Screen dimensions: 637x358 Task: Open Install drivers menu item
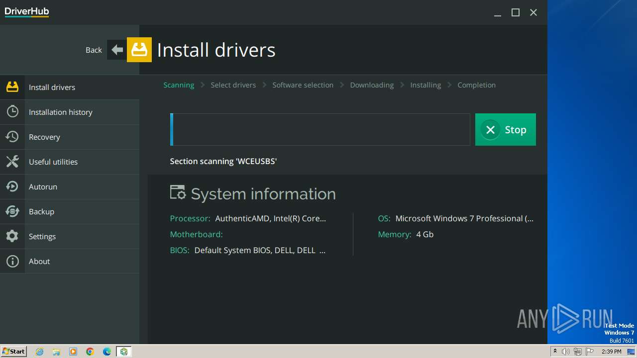(70, 87)
